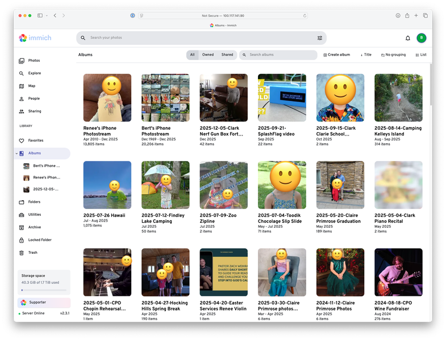
Task: Open Bert's iPhone album sidebar shortcut
Action: pos(43,166)
